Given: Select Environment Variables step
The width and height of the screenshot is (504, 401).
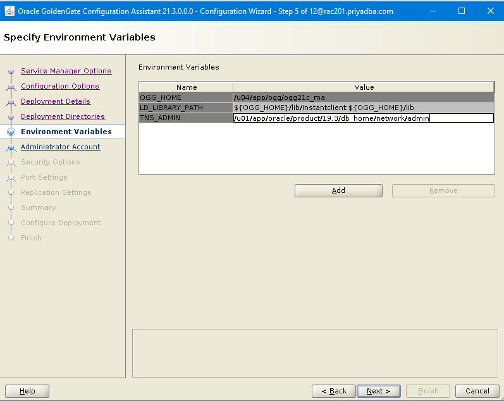Looking at the screenshot, I should 66,132.
